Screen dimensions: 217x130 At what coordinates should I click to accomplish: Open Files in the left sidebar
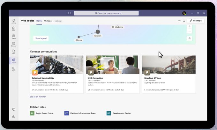pos(14,52)
